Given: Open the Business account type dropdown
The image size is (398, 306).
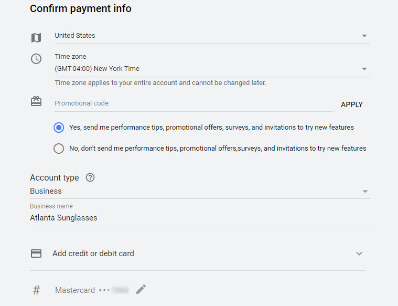Looking at the screenshot, I should 364,192.
